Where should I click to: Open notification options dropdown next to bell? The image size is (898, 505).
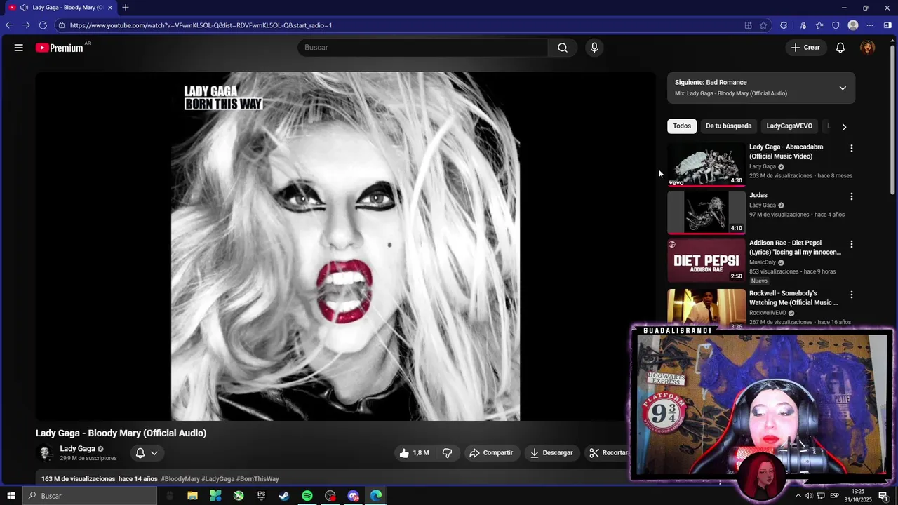154,453
